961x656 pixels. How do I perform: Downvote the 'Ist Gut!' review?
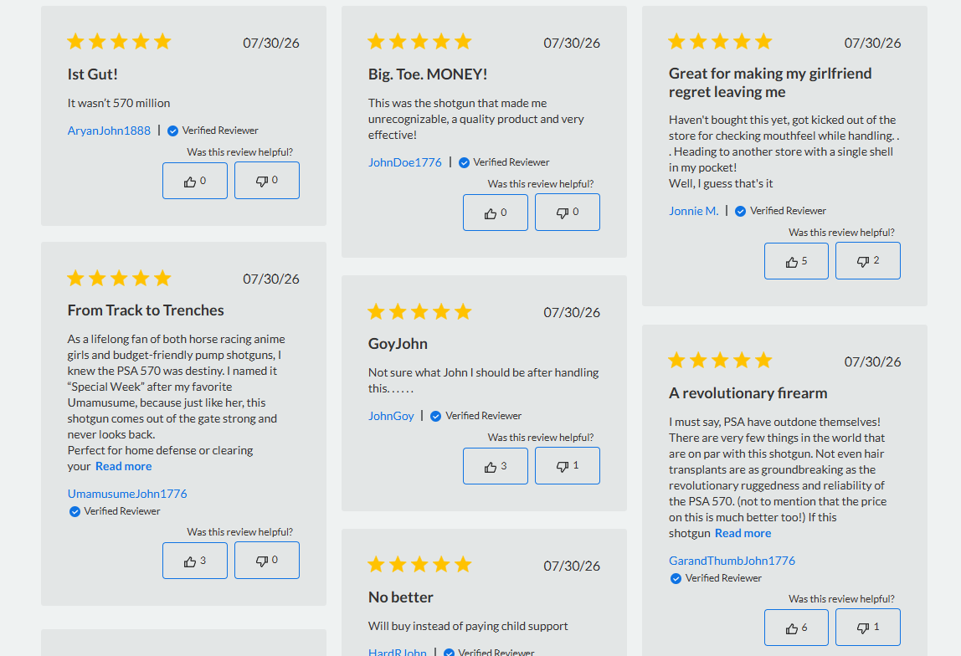[x=266, y=181]
